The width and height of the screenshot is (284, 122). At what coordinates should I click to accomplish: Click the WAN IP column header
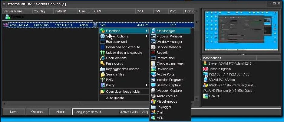[66, 11]
